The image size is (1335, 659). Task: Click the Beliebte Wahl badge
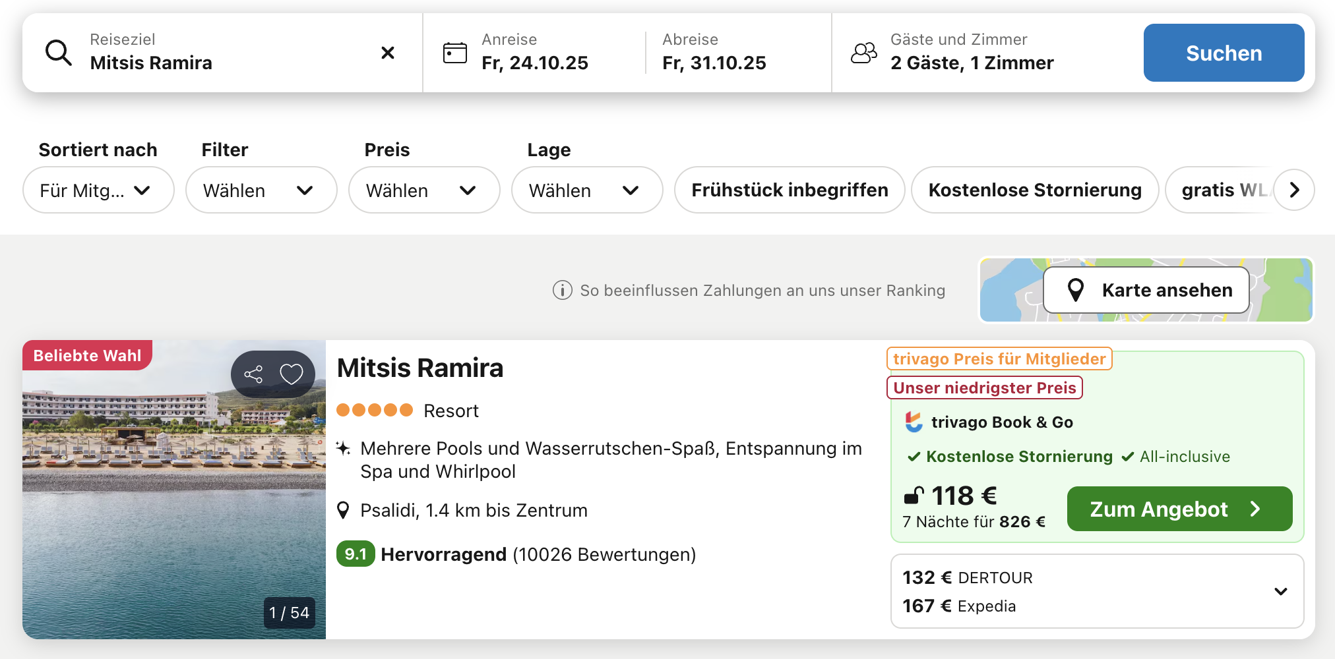click(x=87, y=355)
